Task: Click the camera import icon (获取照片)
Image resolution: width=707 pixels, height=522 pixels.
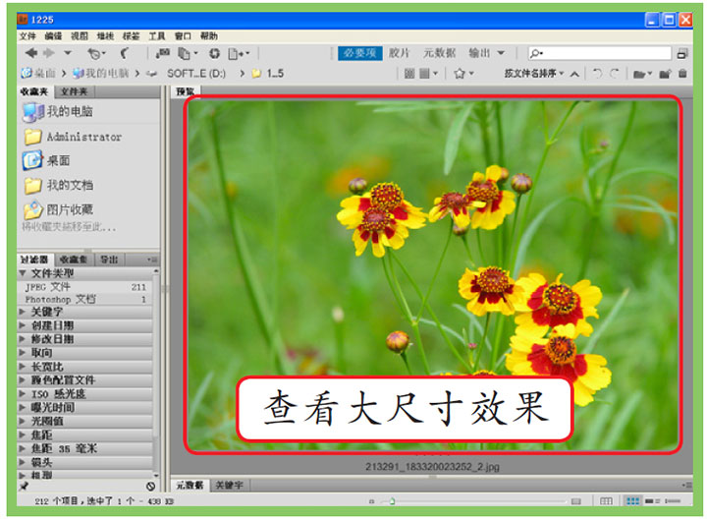Action: click(x=160, y=53)
